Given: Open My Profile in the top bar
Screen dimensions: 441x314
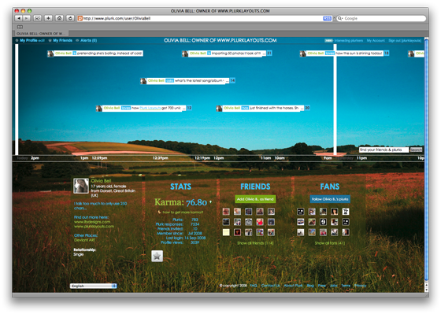Looking at the screenshot, I should click(28, 40).
